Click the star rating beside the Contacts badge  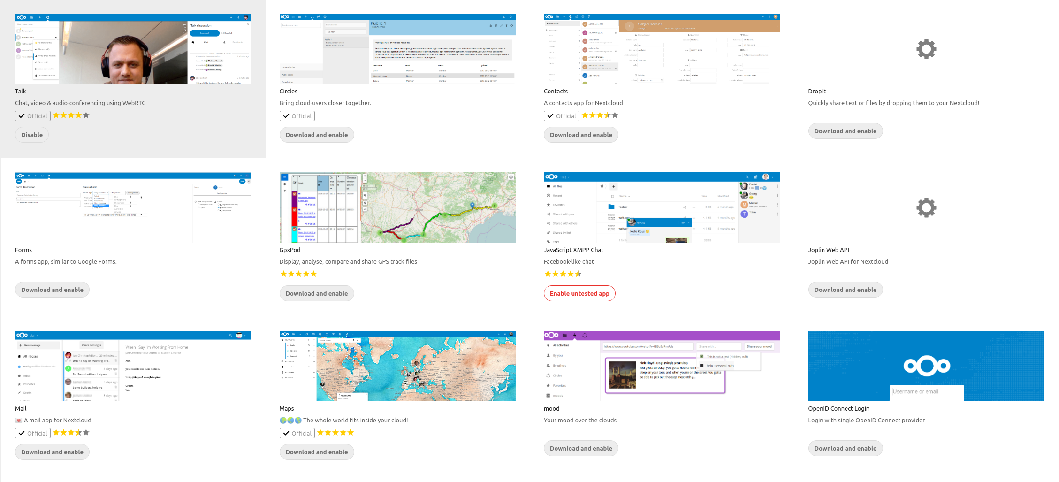pos(600,115)
